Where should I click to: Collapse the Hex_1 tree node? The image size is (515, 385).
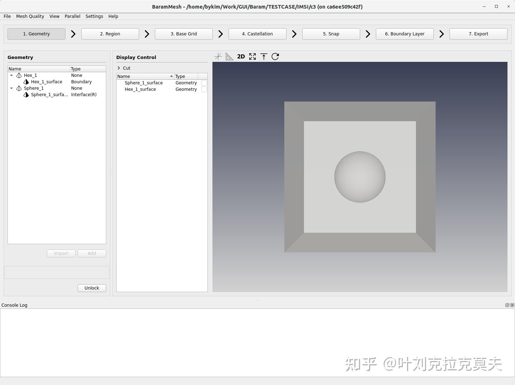11,75
